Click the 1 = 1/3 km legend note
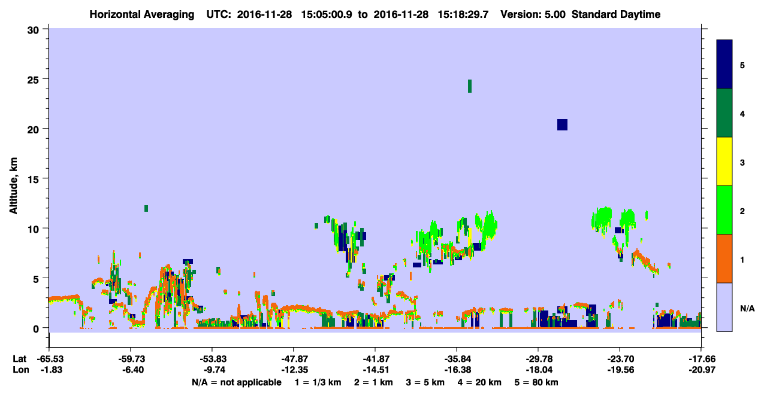The image size is (779, 399). [x=318, y=382]
